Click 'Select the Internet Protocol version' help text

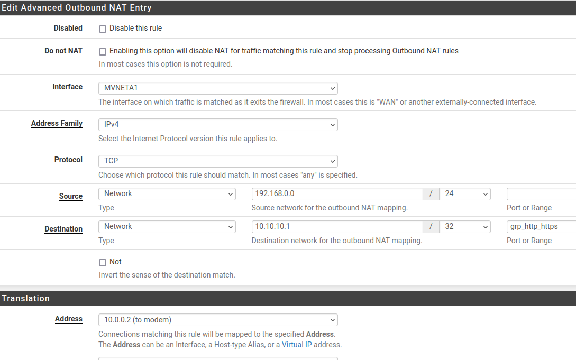(x=188, y=139)
